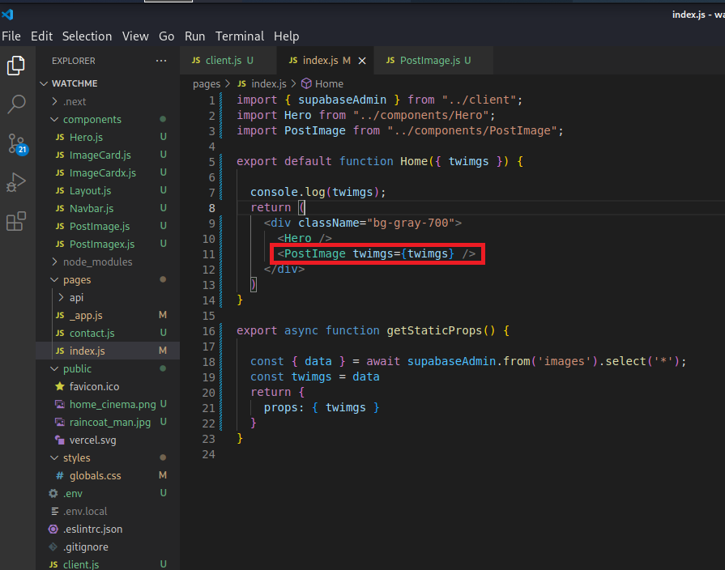
Task: Open the Terminal menu
Action: pos(240,36)
